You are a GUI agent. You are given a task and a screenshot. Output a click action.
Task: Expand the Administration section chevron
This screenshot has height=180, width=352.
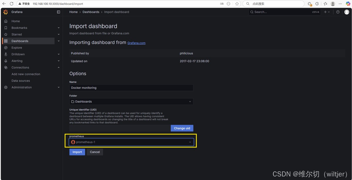[x=59, y=87]
